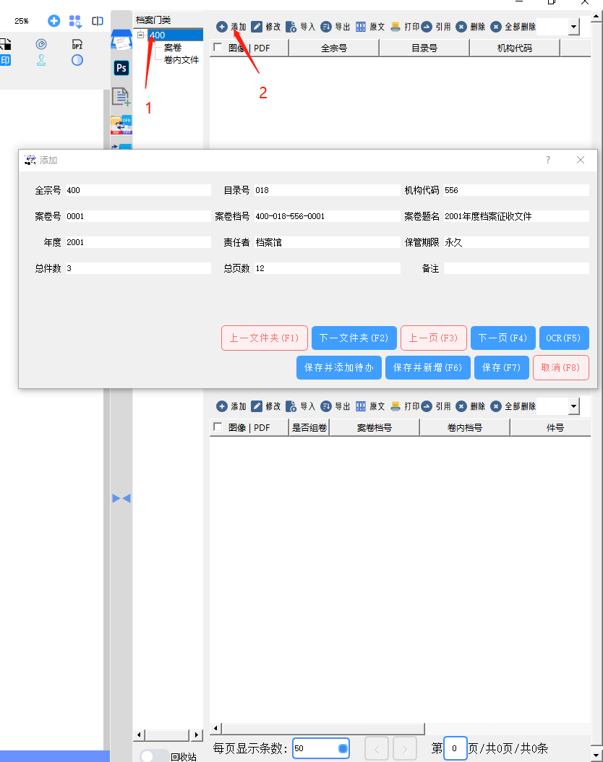Image resolution: width=603 pixels, height=762 pixels.
Task: Open the dropdown at top toolbar's right end
Action: (x=574, y=27)
